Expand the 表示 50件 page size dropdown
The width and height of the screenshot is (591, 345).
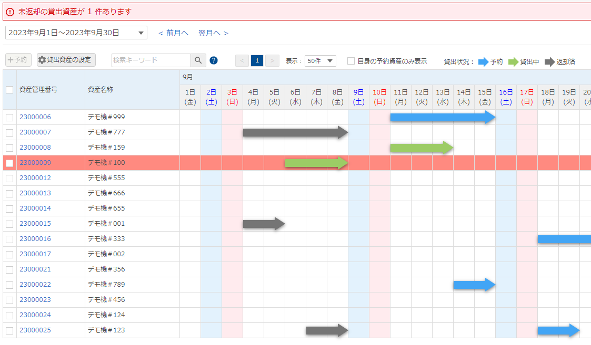click(320, 61)
